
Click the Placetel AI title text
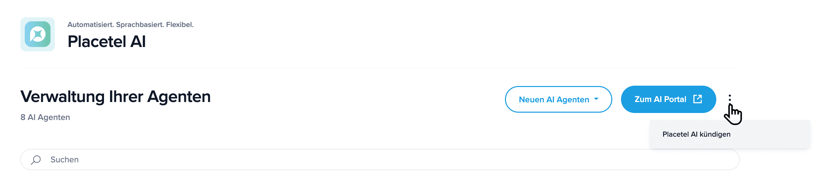point(106,42)
